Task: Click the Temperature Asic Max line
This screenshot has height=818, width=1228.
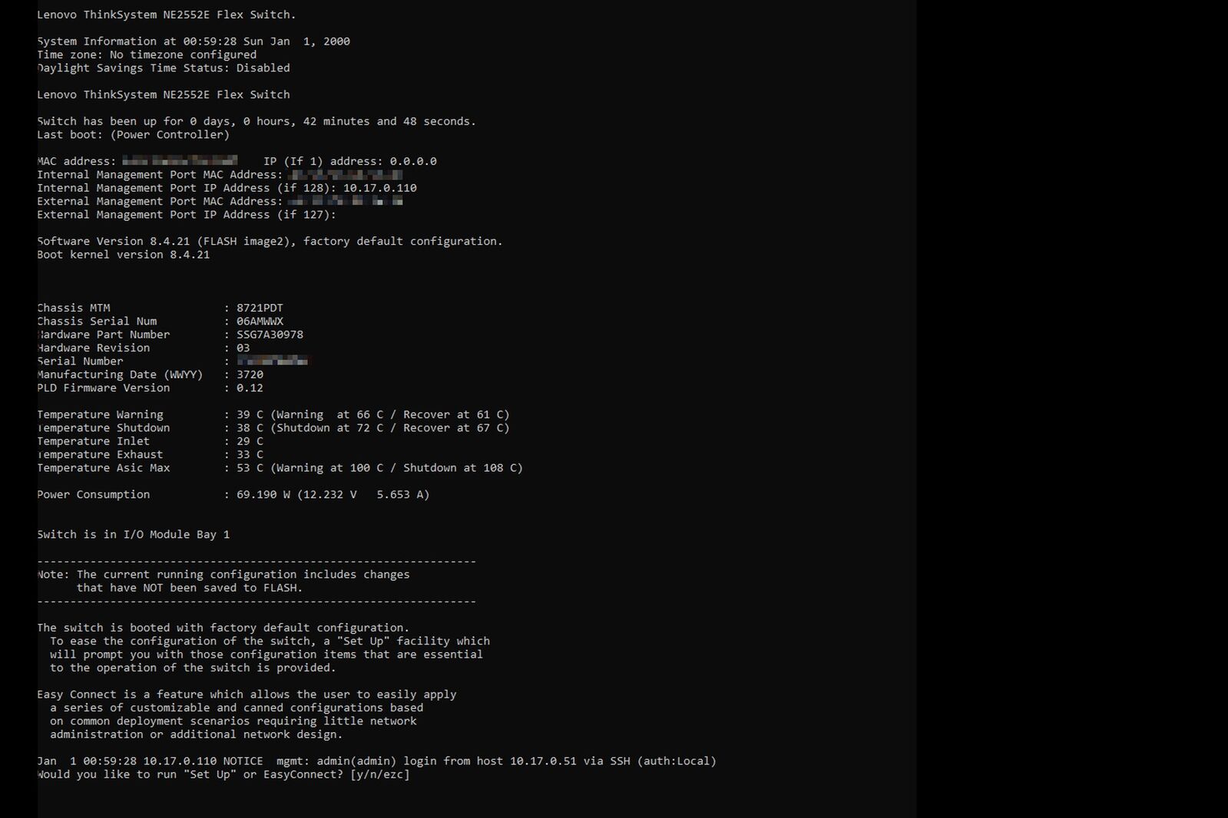Action: click(280, 468)
